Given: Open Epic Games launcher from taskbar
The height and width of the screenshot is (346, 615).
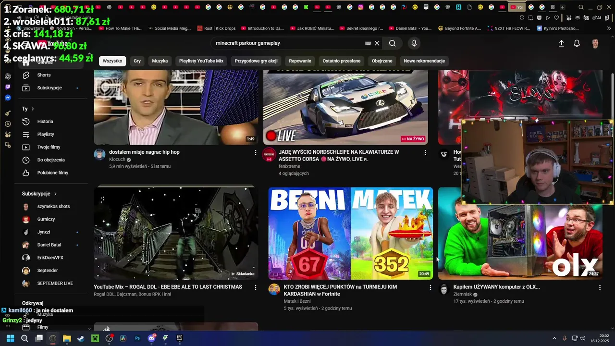Looking at the screenshot, I should click(179, 338).
